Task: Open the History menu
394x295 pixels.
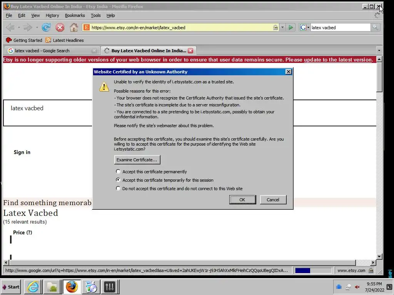Action: [x=52, y=15]
